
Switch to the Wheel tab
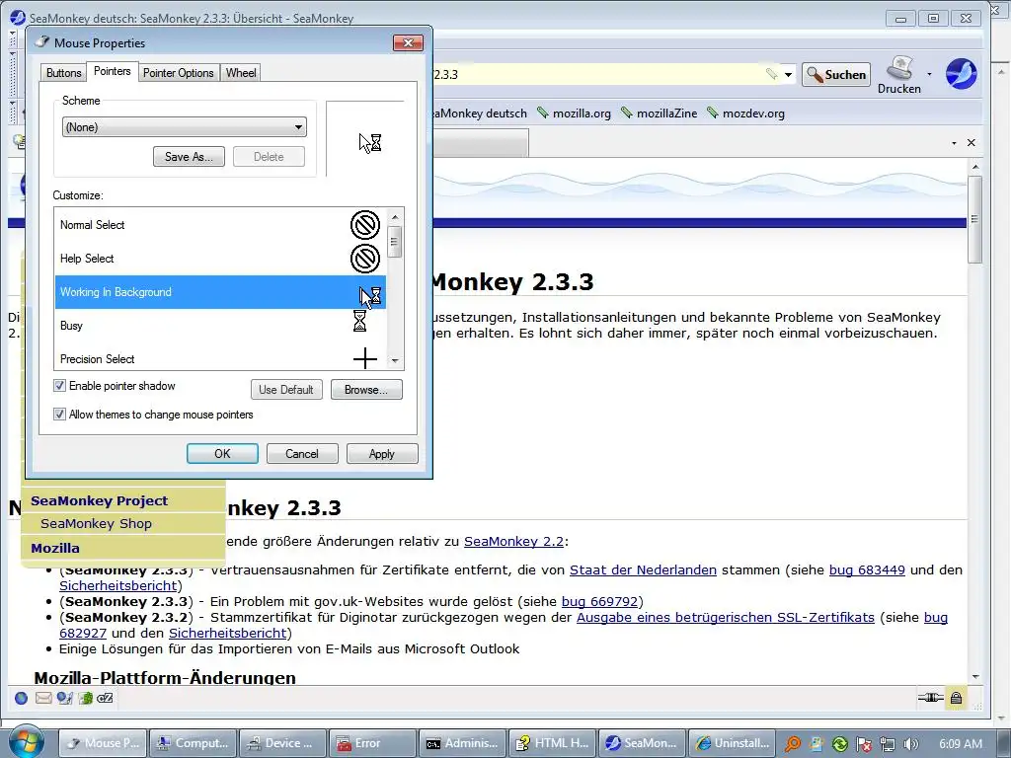click(x=241, y=73)
